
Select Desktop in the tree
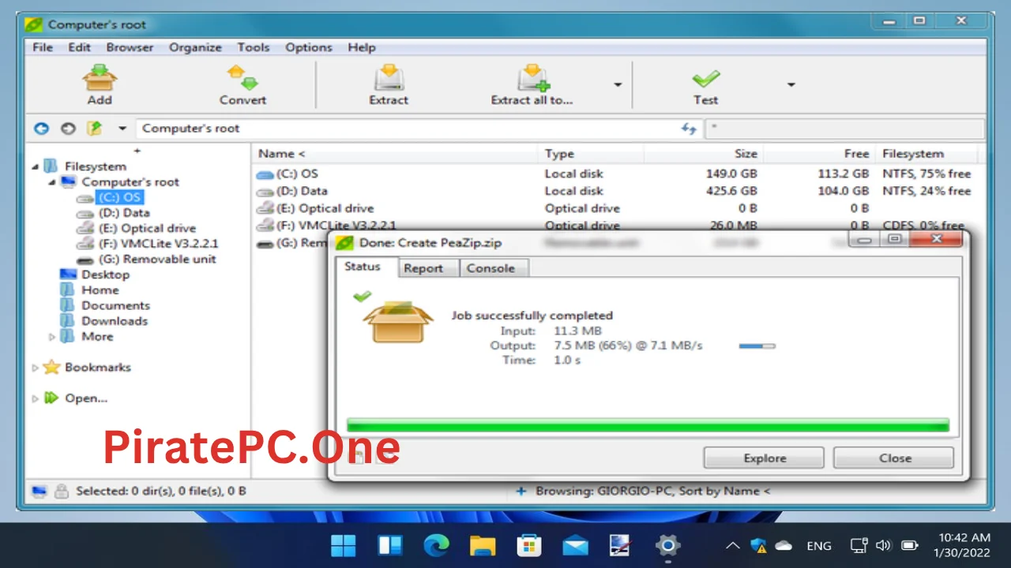[x=105, y=275]
